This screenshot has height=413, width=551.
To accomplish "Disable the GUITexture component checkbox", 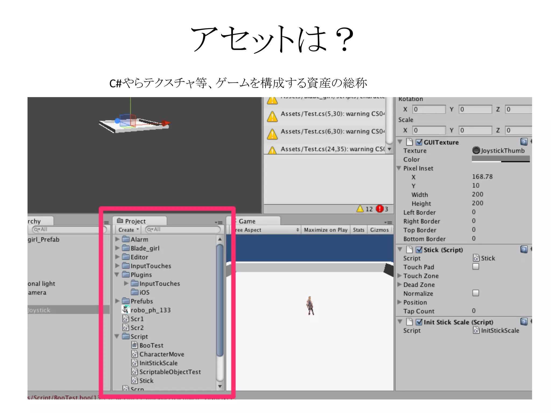I will pyautogui.click(x=419, y=142).
